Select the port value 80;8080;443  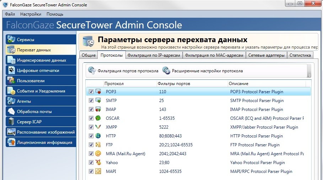pos(170,136)
